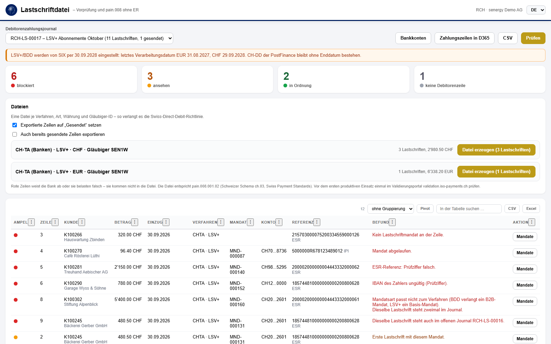Click the top CSV button beside Prüfen
Image resolution: width=551 pixels, height=344 pixels.
(508, 38)
